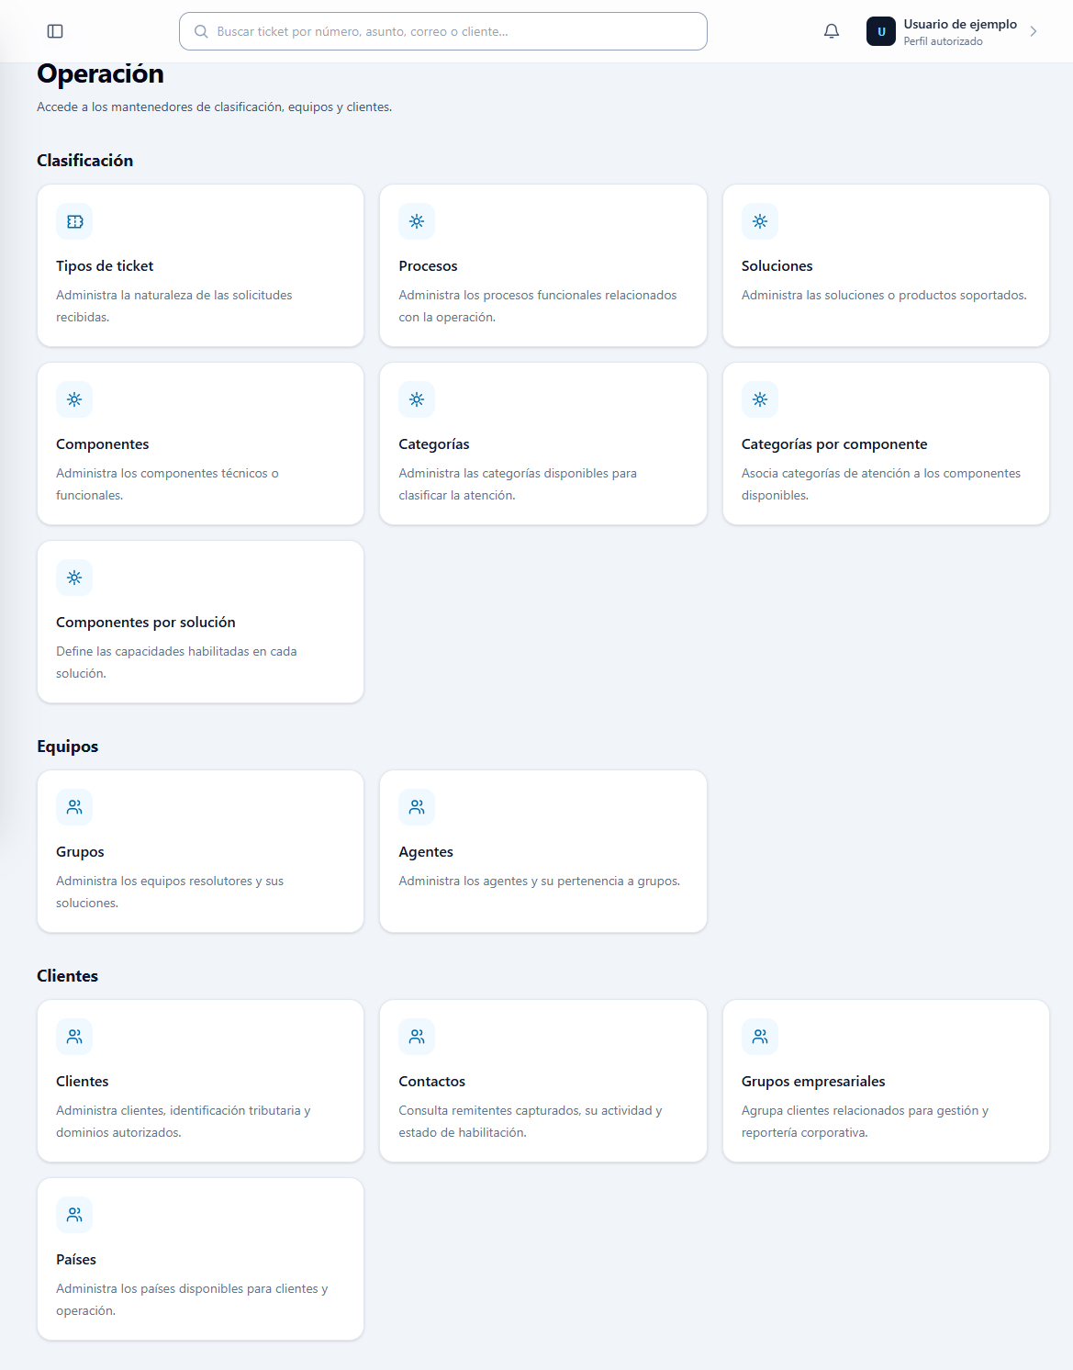Click the Categorías por componente icon
The height and width of the screenshot is (1370, 1073).
760,399
